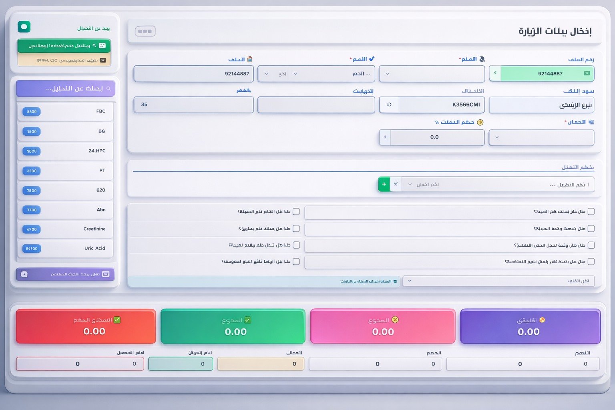The height and width of the screenshot is (410, 615).
Task: Tick the first checkbox in the right question column
Action: coord(591,211)
